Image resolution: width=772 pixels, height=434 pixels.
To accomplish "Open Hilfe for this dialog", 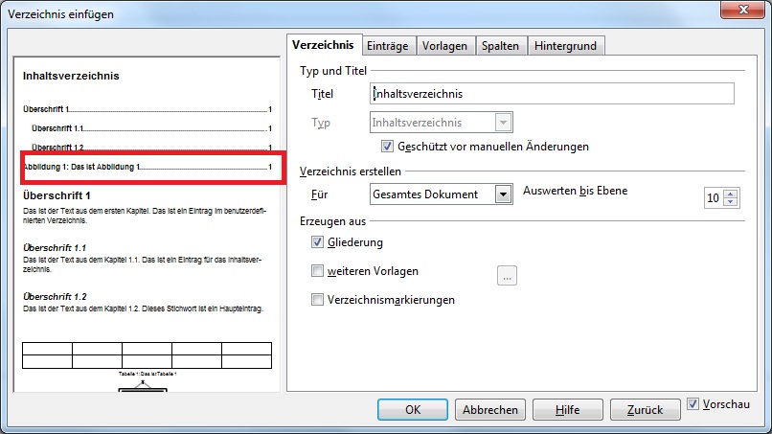I will (x=567, y=409).
